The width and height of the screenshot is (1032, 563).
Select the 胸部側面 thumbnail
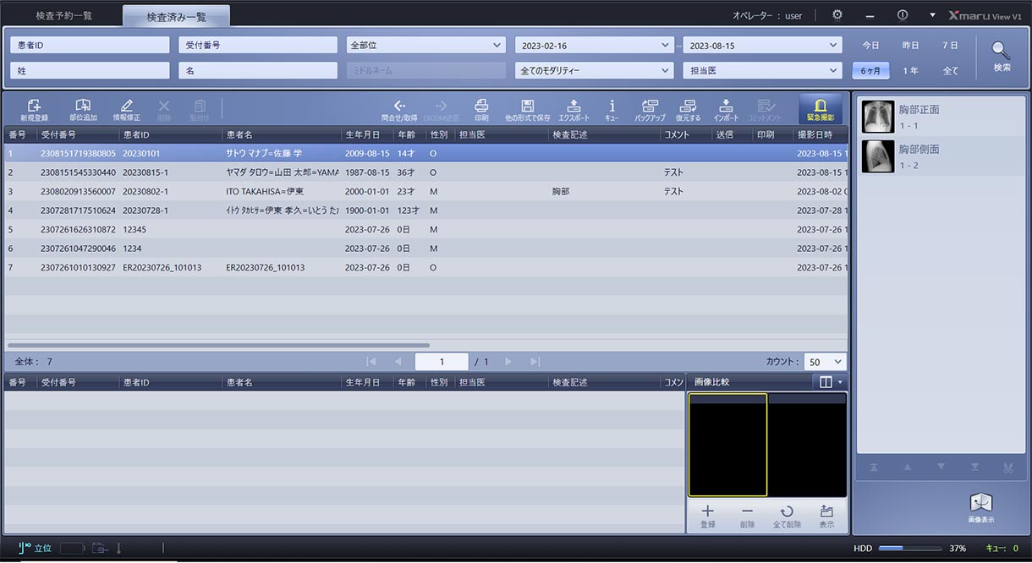point(878,156)
